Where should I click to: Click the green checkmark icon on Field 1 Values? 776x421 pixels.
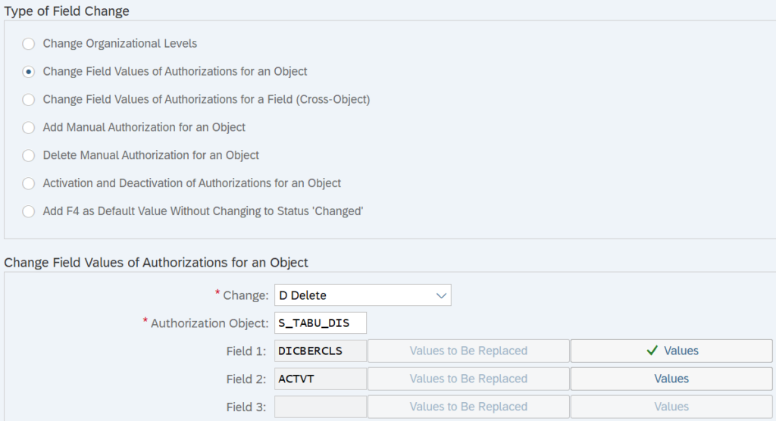click(x=652, y=351)
